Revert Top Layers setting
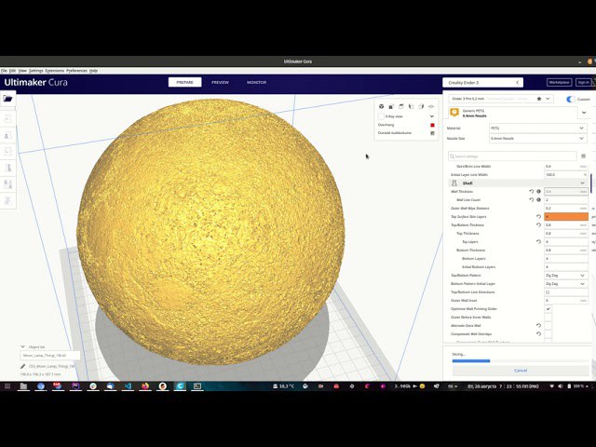The height and width of the screenshot is (447, 596). (x=538, y=242)
